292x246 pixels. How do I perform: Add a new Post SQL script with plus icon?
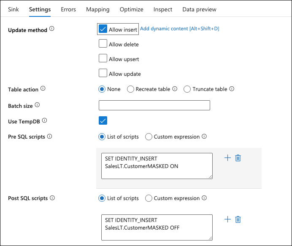[227, 219]
